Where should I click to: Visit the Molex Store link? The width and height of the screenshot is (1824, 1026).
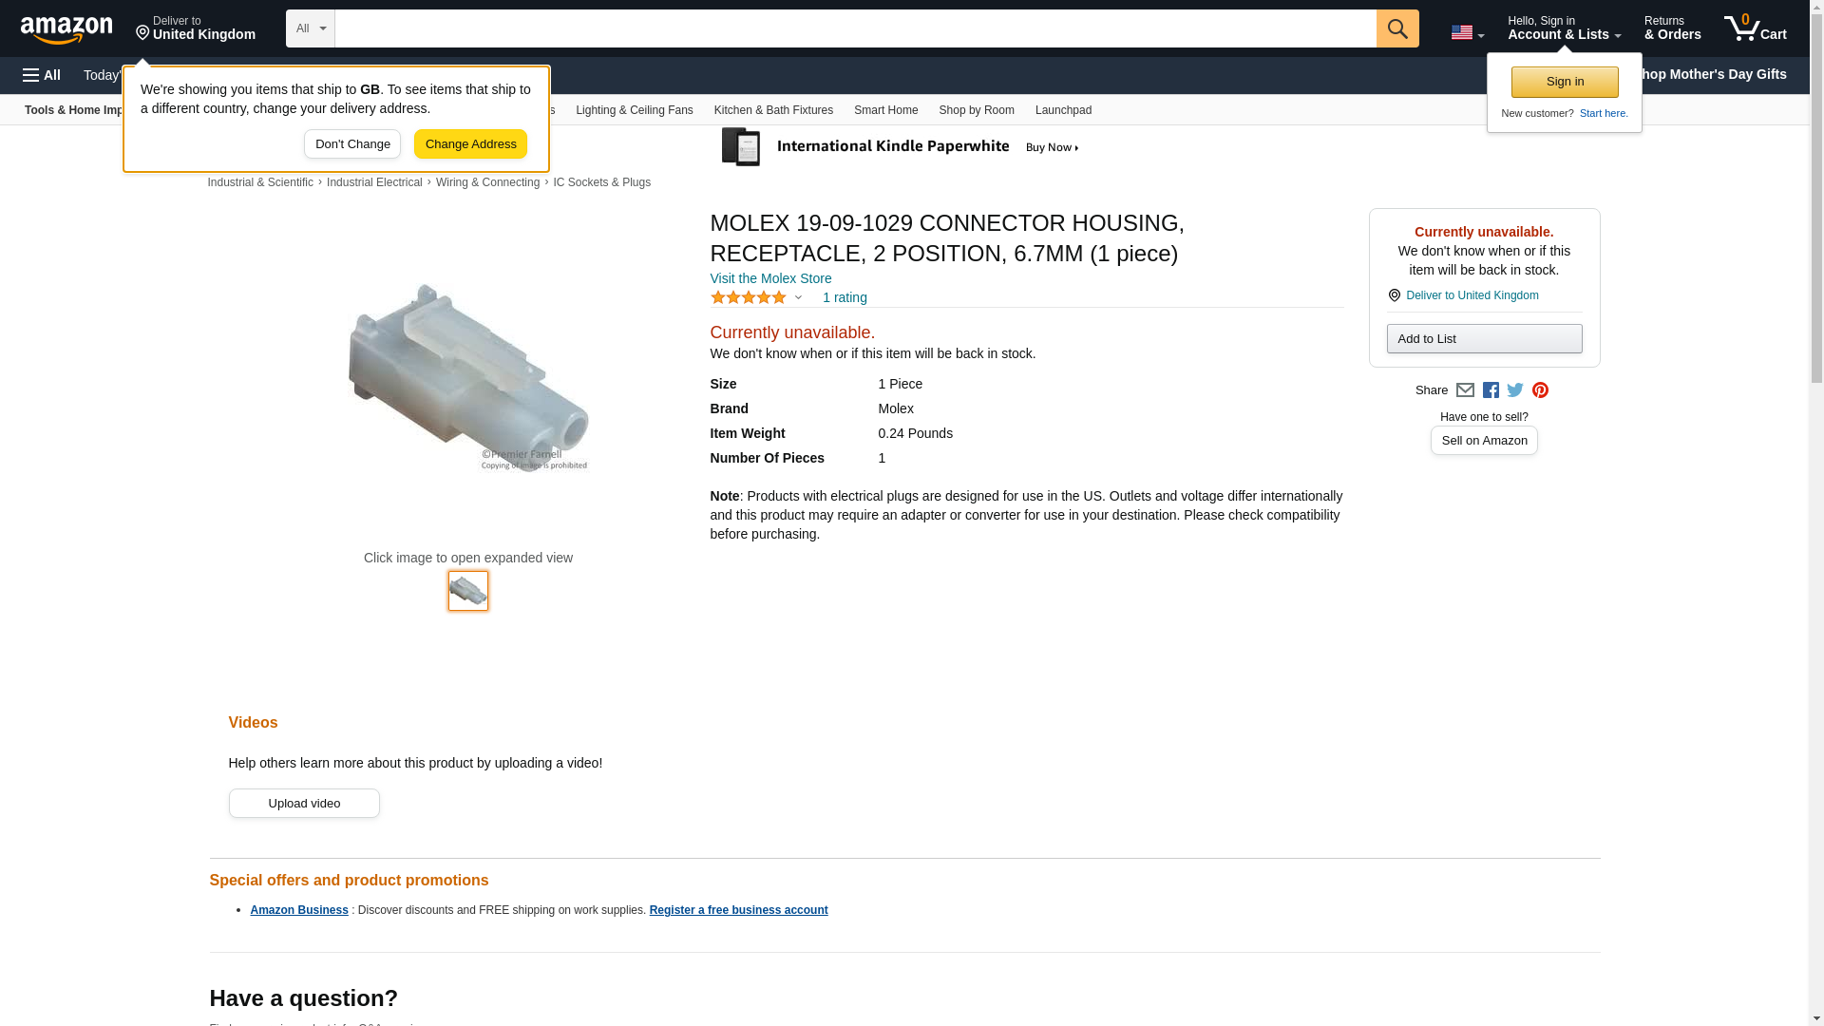point(770,278)
